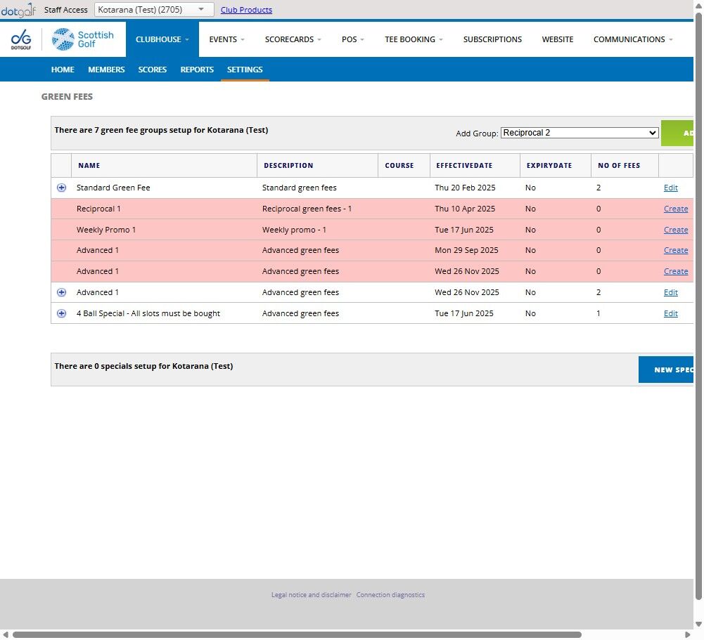Click Create for Advanced 1 dated 29 Sep
Screen dimensions: 704x640
tap(676, 251)
